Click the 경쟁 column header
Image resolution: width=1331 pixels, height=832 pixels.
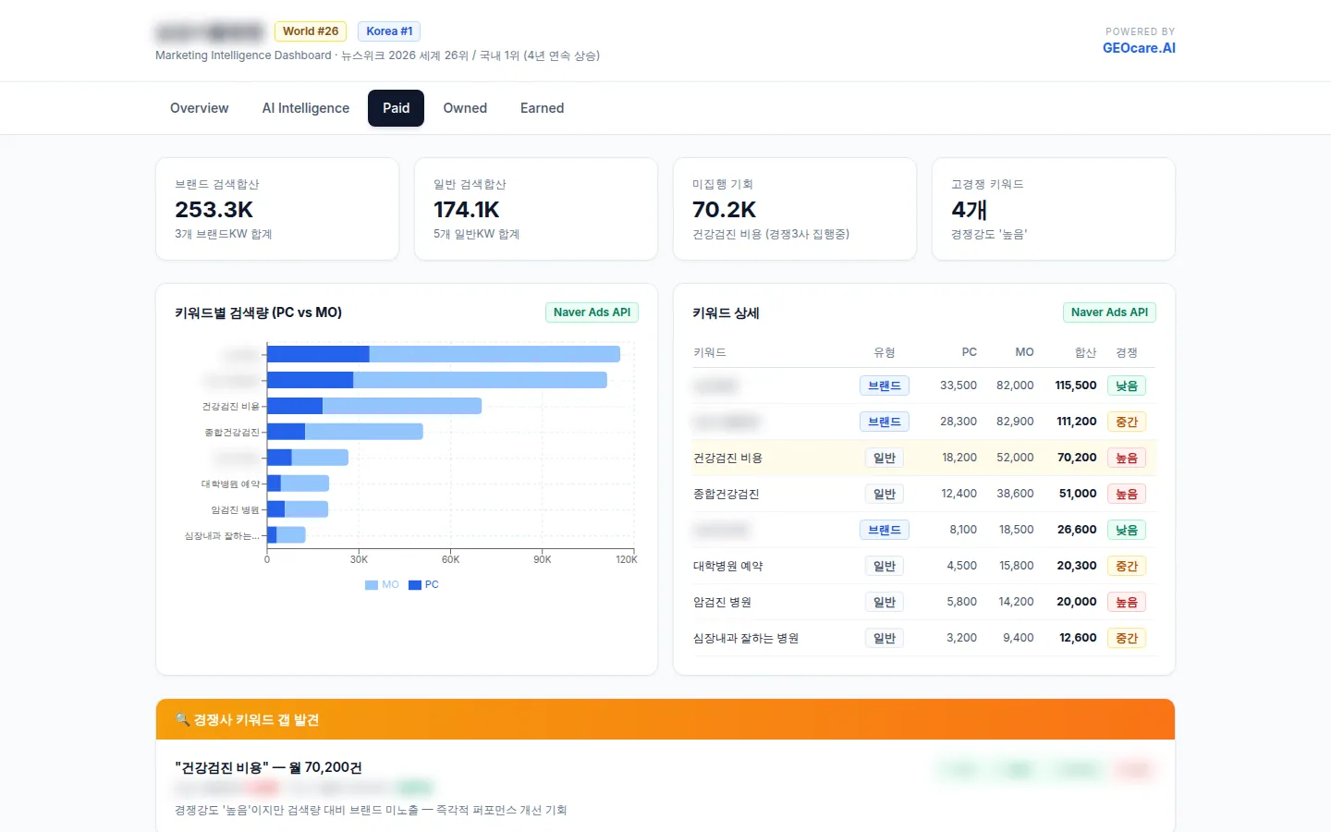(x=1127, y=352)
